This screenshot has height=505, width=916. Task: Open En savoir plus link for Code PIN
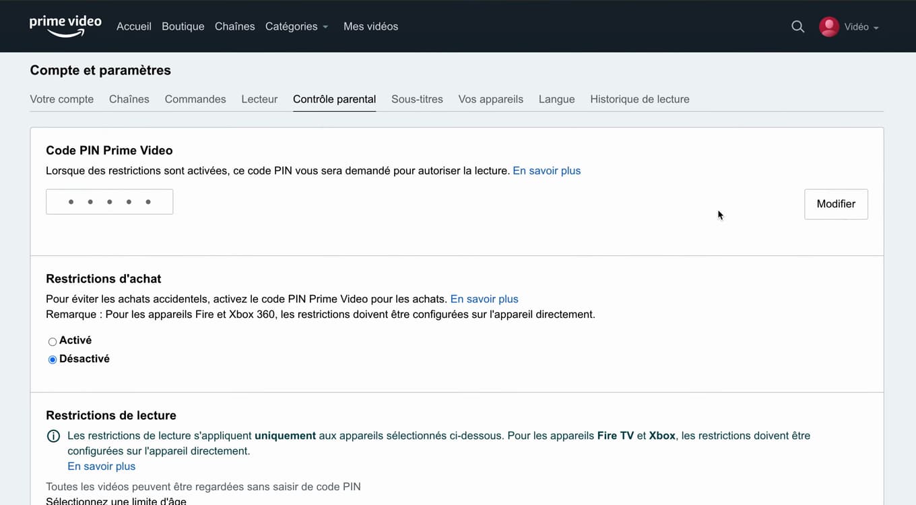[546, 171]
